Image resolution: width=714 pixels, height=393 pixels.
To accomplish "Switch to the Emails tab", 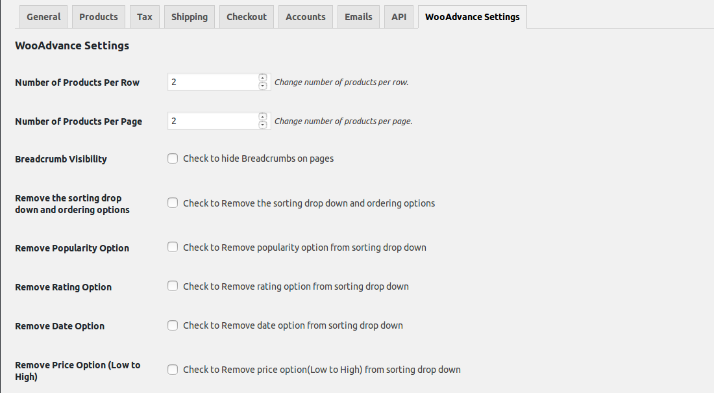I will tap(359, 17).
